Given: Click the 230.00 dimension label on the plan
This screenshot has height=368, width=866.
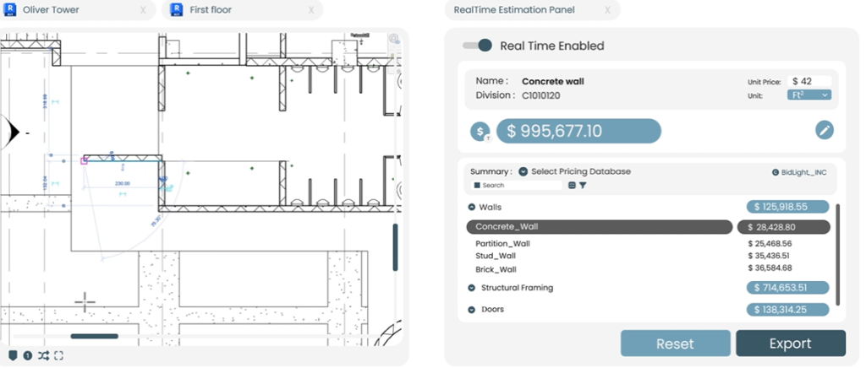Looking at the screenshot, I should 122,183.
